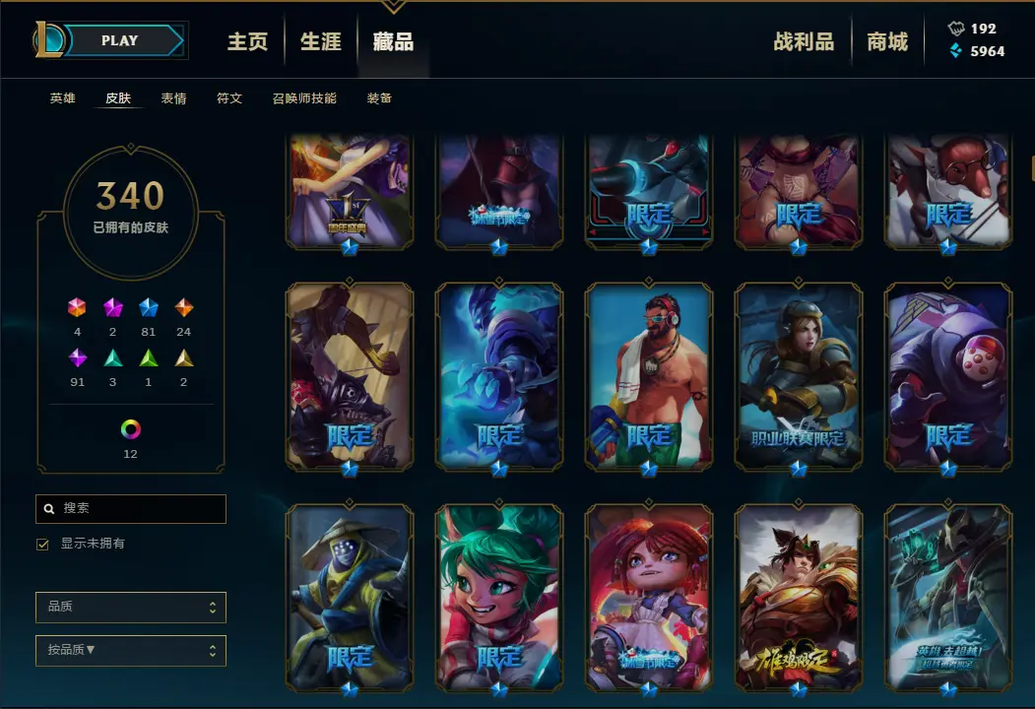Click the League of Legends logo icon
1035x709 pixels.
[x=49, y=39]
